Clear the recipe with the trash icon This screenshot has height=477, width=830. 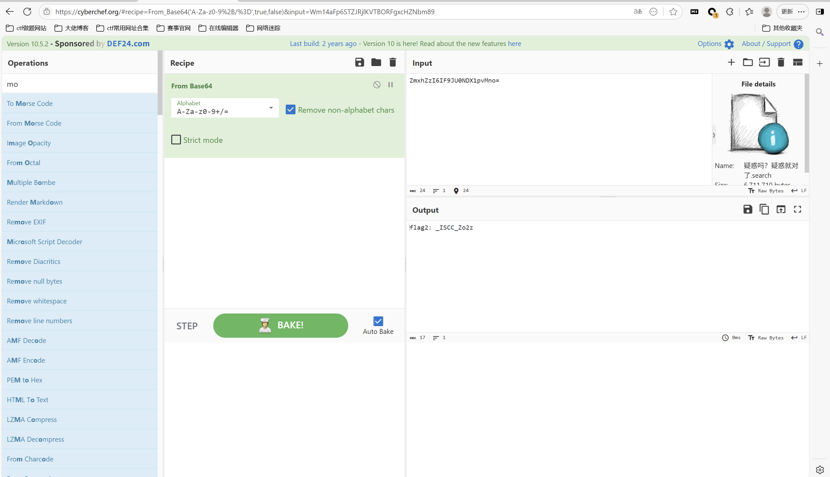pyautogui.click(x=393, y=62)
